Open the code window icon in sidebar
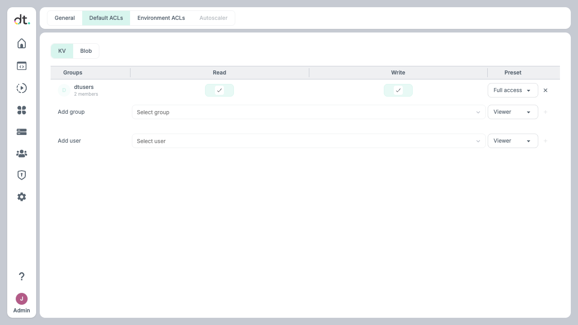Image resolution: width=578 pixels, height=325 pixels. pos(22,66)
